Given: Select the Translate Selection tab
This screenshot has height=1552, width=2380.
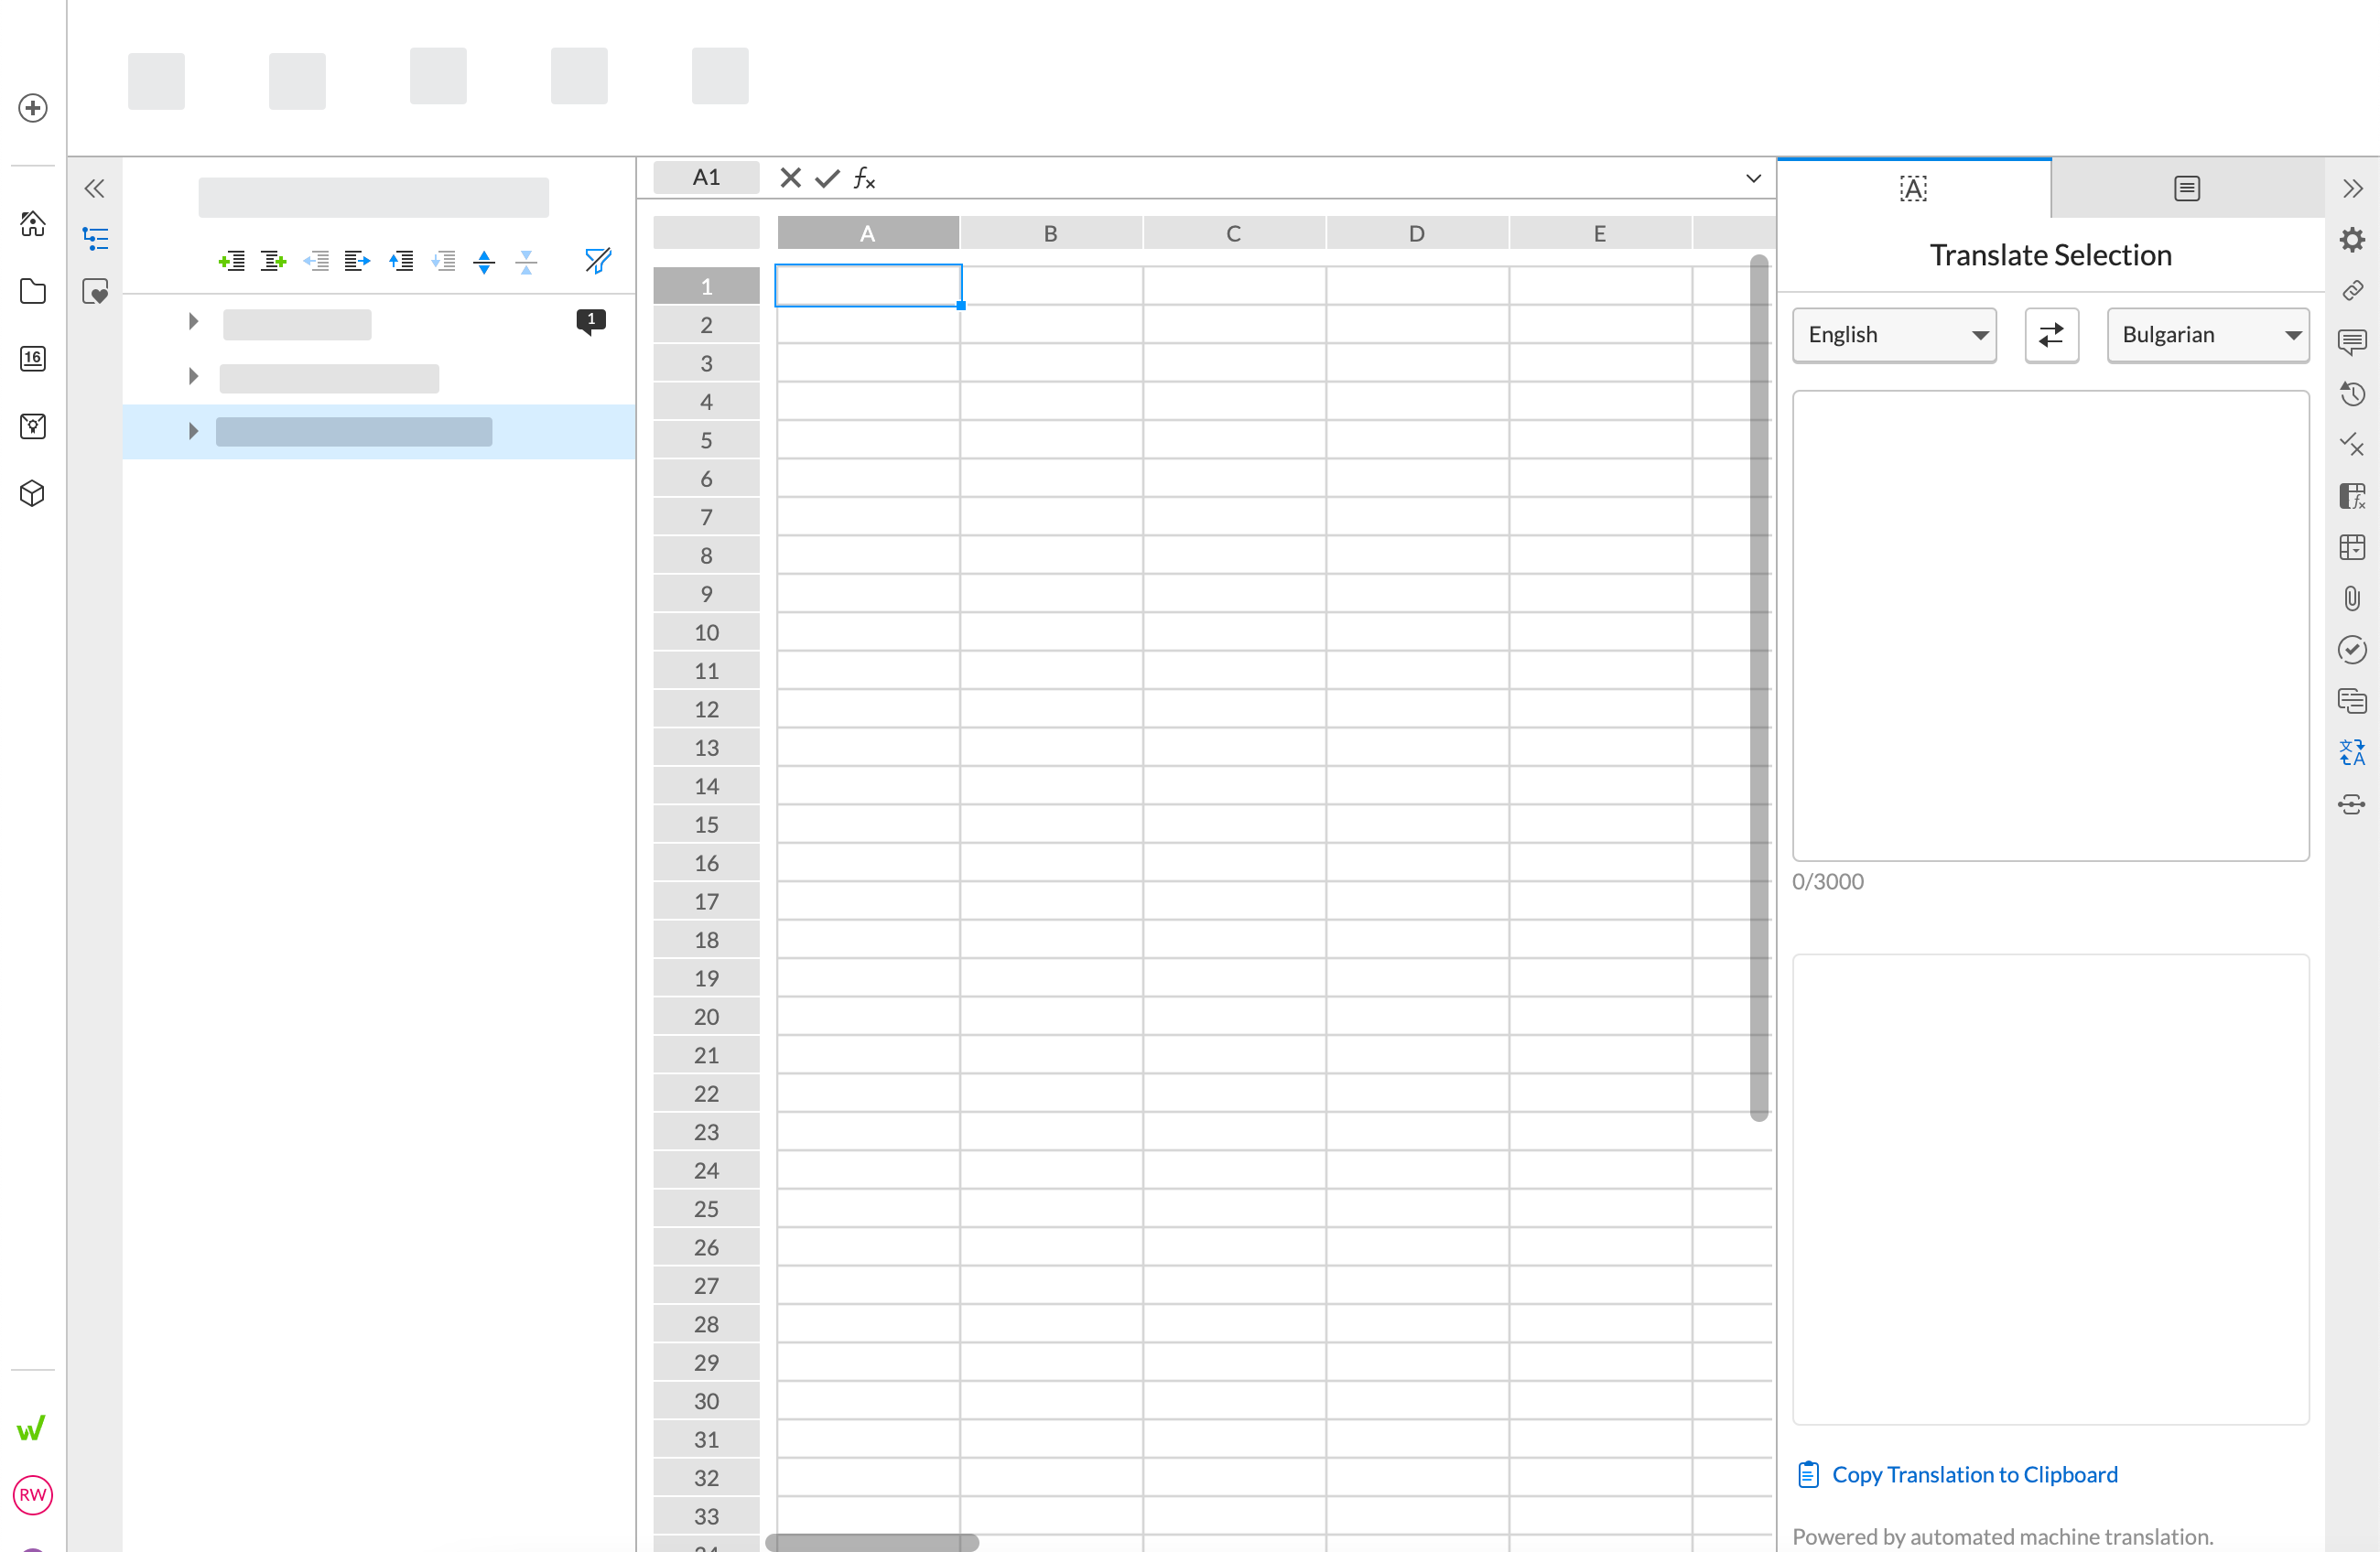Looking at the screenshot, I should tap(1913, 187).
